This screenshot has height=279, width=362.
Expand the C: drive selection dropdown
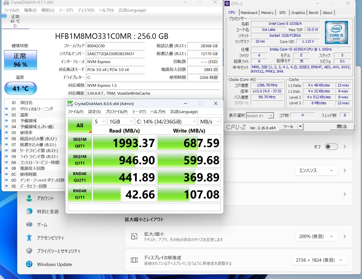[166, 122]
